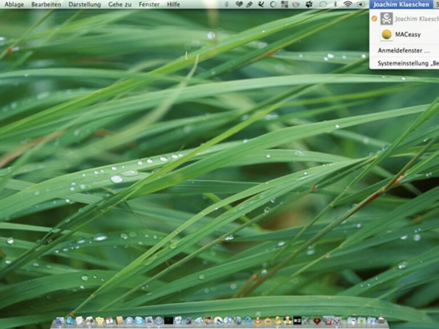Screen dimensions: 439x329
Task: Open the Bluetooth status menu
Action: [335, 4]
